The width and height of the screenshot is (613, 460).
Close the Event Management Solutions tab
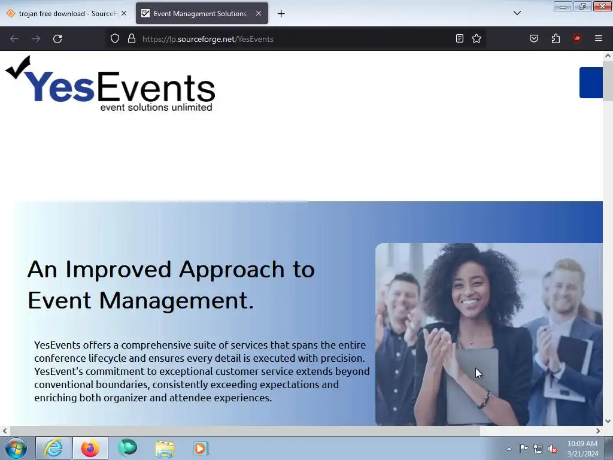tap(259, 13)
